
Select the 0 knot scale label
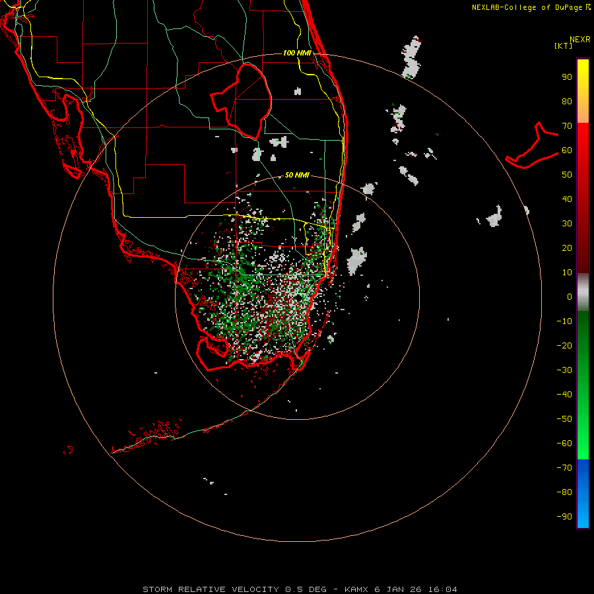pyautogui.click(x=570, y=297)
